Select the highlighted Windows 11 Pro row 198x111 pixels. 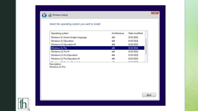point(97,48)
